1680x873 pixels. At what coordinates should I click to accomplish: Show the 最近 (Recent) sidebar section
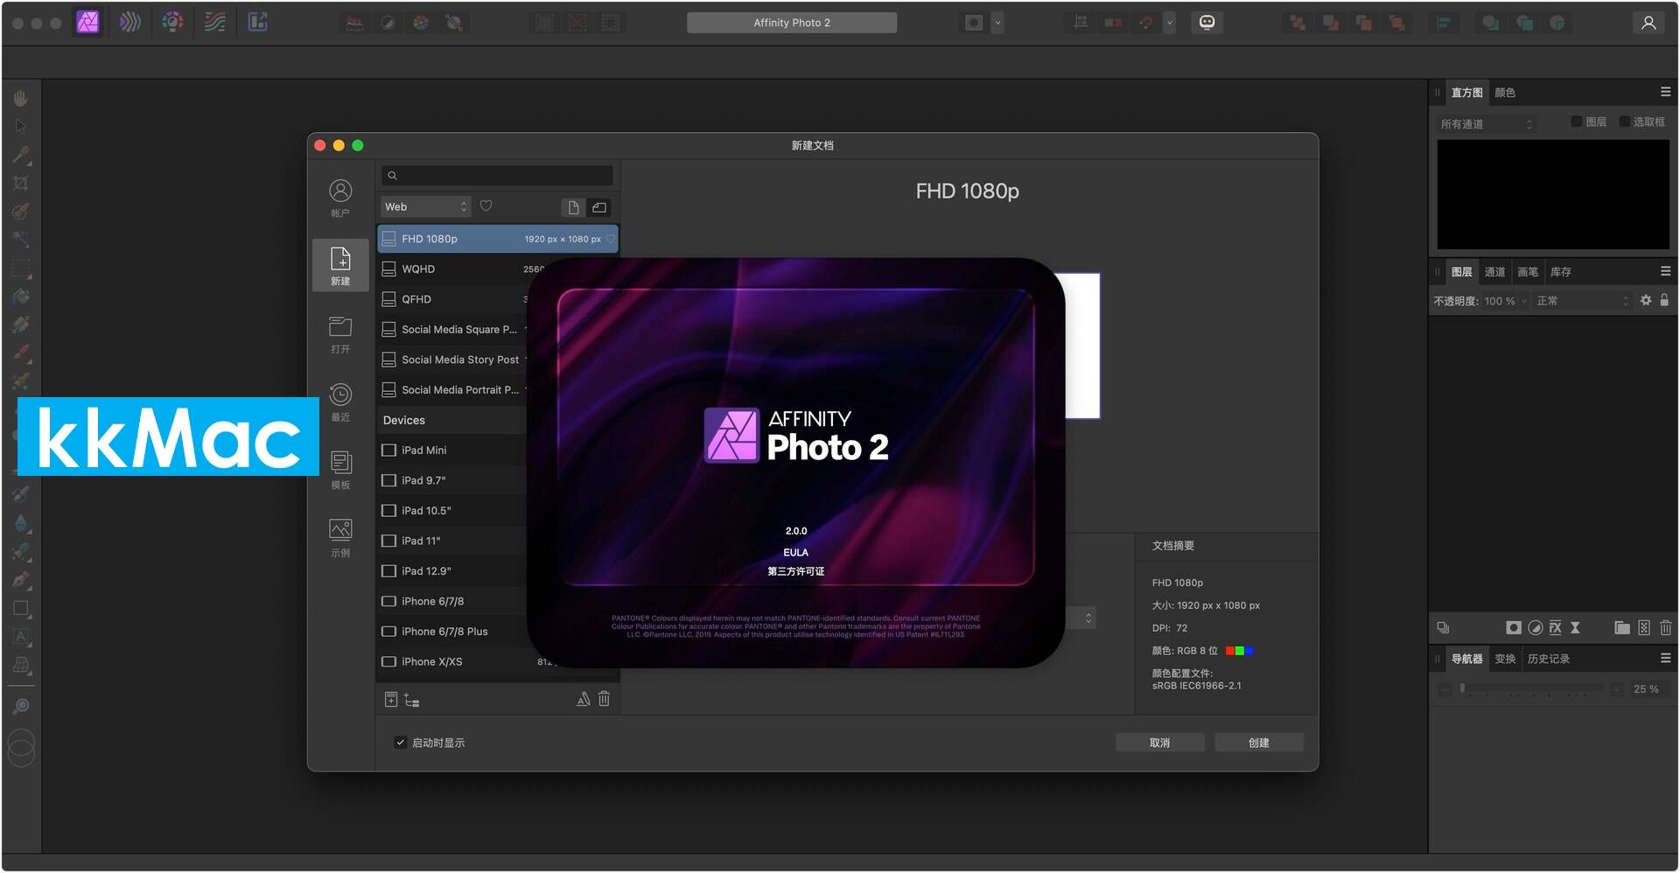tap(340, 402)
